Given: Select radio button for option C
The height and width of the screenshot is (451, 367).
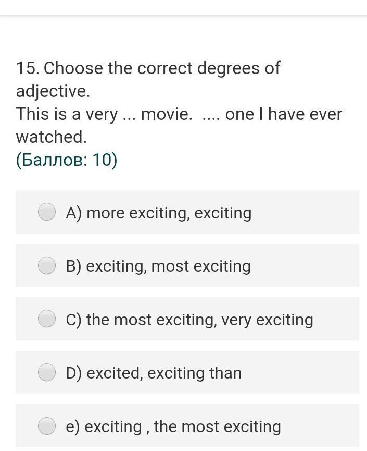Looking at the screenshot, I should point(47,319).
